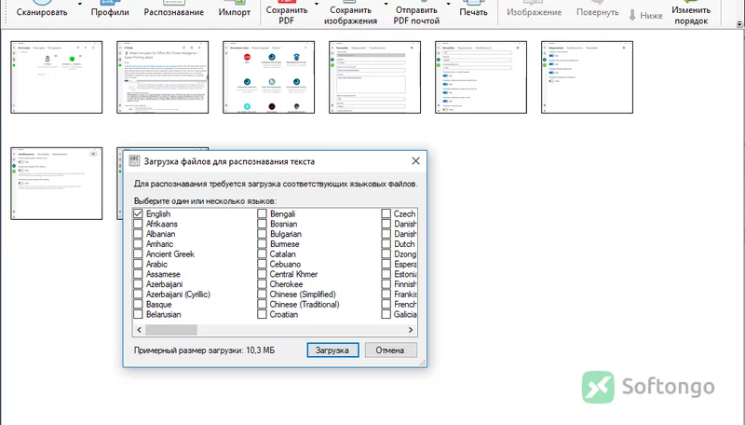
Task: Select the thumbnail showing red and green icons
Action: pos(57,77)
